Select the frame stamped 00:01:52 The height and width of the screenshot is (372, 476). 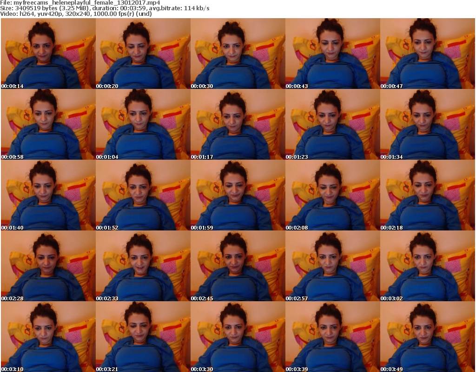click(143, 195)
